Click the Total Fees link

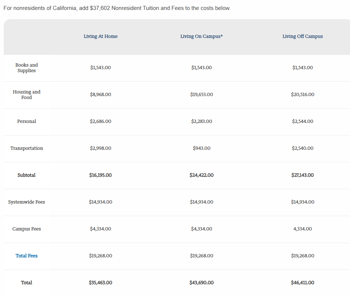coord(27,256)
